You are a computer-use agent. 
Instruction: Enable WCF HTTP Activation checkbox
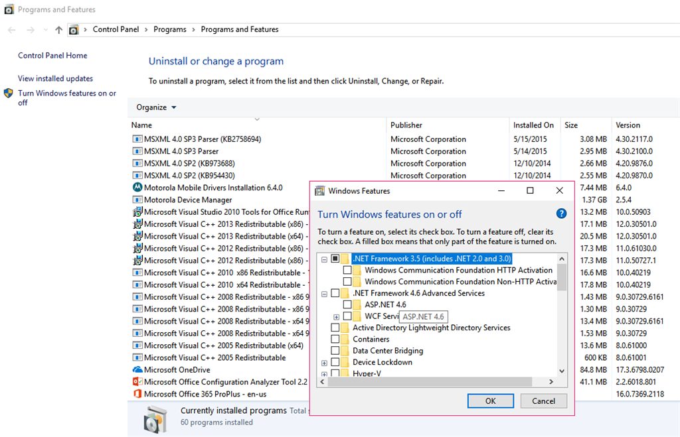pyautogui.click(x=347, y=270)
